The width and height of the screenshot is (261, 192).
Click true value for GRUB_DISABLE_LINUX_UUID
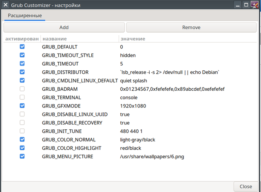125,114
